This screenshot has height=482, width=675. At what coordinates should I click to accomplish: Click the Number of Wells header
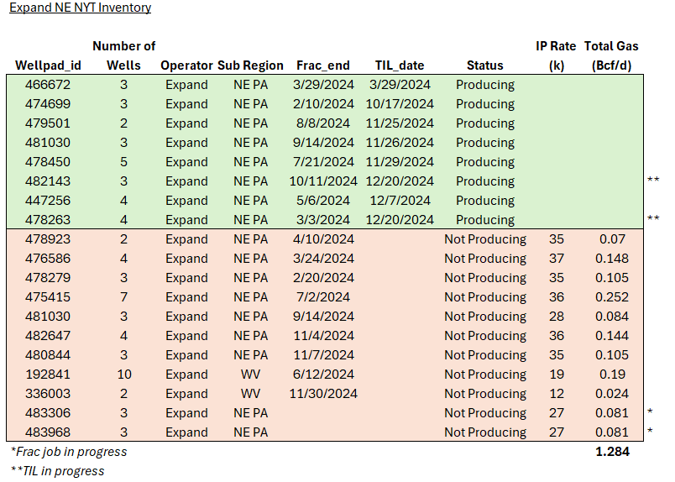tap(123, 55)
